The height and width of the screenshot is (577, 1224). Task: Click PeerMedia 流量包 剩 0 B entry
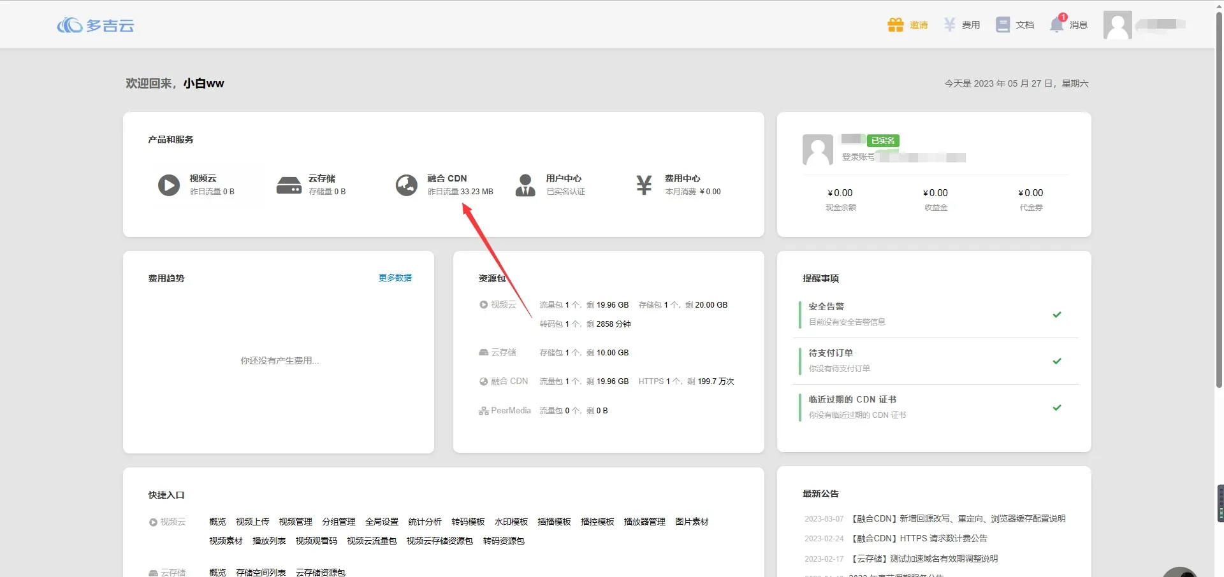(x=574, y=411)
